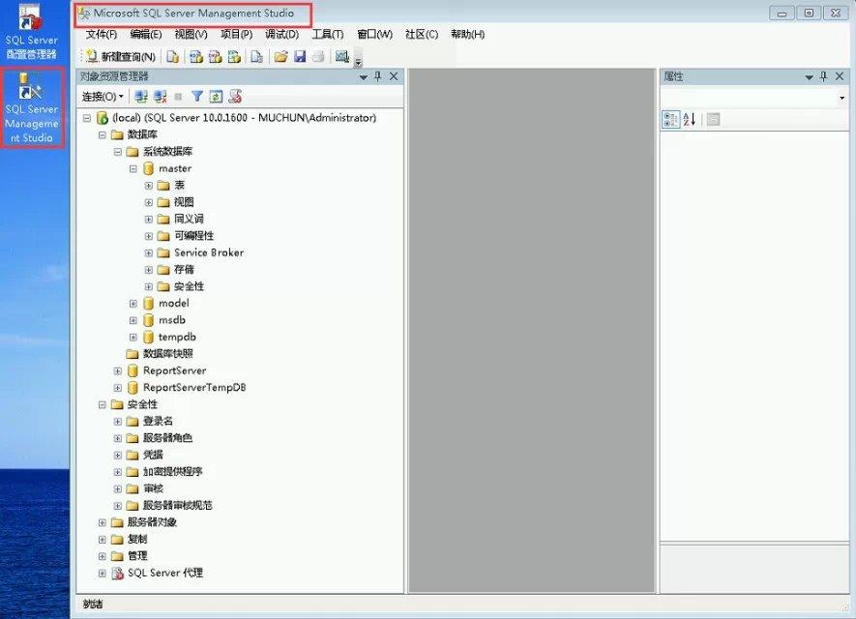The height and width of the screenshot is (619, 856).
Task: Select the ReportServer database in tree
Action: [174, 370]
